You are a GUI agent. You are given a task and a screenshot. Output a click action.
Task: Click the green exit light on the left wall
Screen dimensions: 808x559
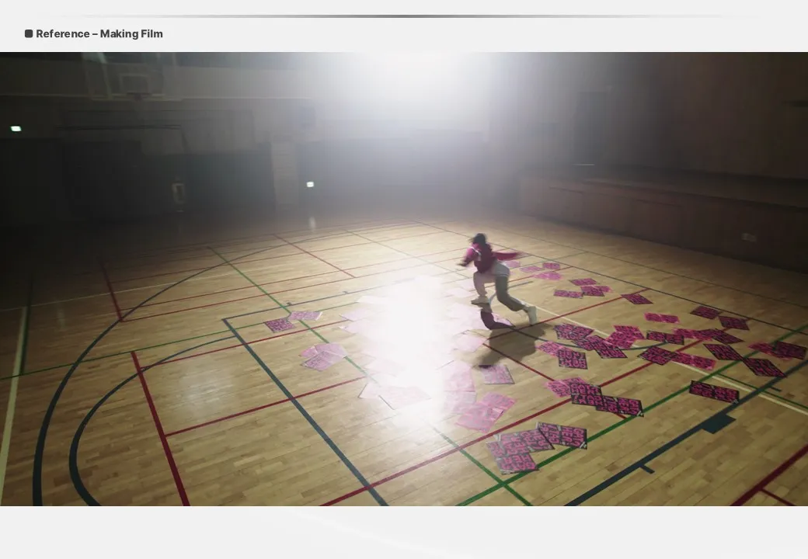click(16, 129)
